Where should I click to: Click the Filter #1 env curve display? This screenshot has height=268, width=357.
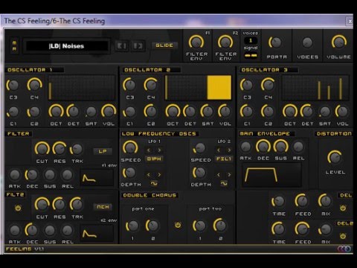click(97, 178)
